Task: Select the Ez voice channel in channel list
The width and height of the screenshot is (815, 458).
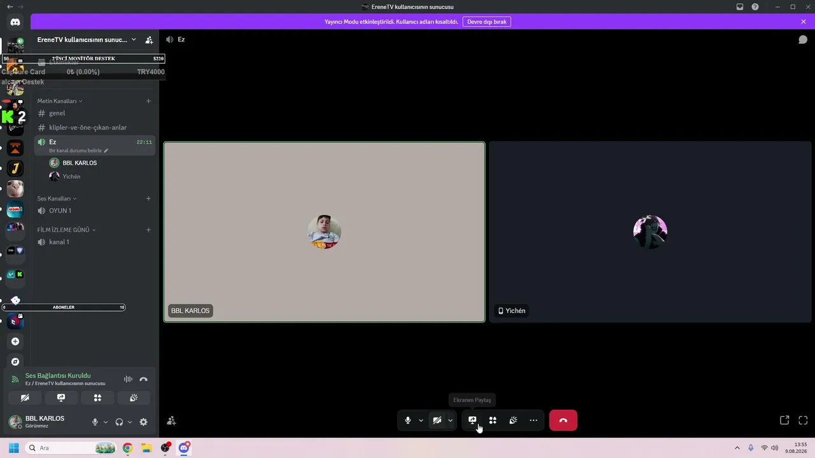Action: [94, 146]
